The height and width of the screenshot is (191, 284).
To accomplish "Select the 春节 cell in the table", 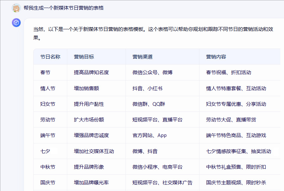I will point(45,73).
